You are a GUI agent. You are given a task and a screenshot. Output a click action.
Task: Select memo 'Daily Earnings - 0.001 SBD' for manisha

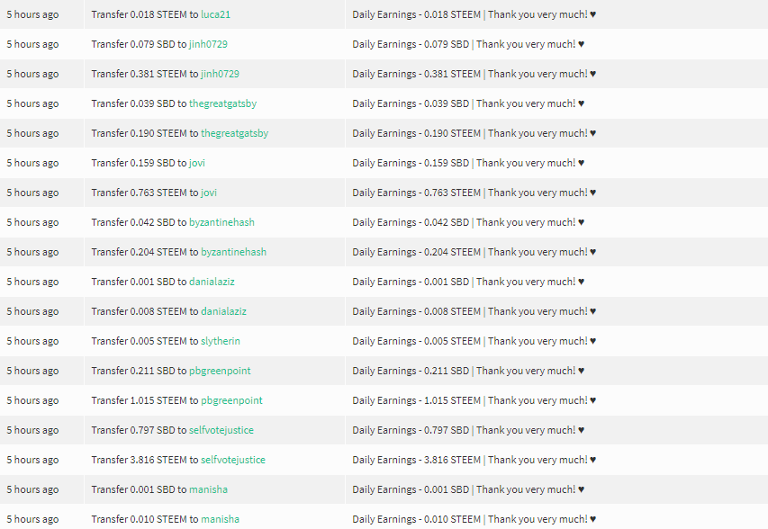click(411, 489)
